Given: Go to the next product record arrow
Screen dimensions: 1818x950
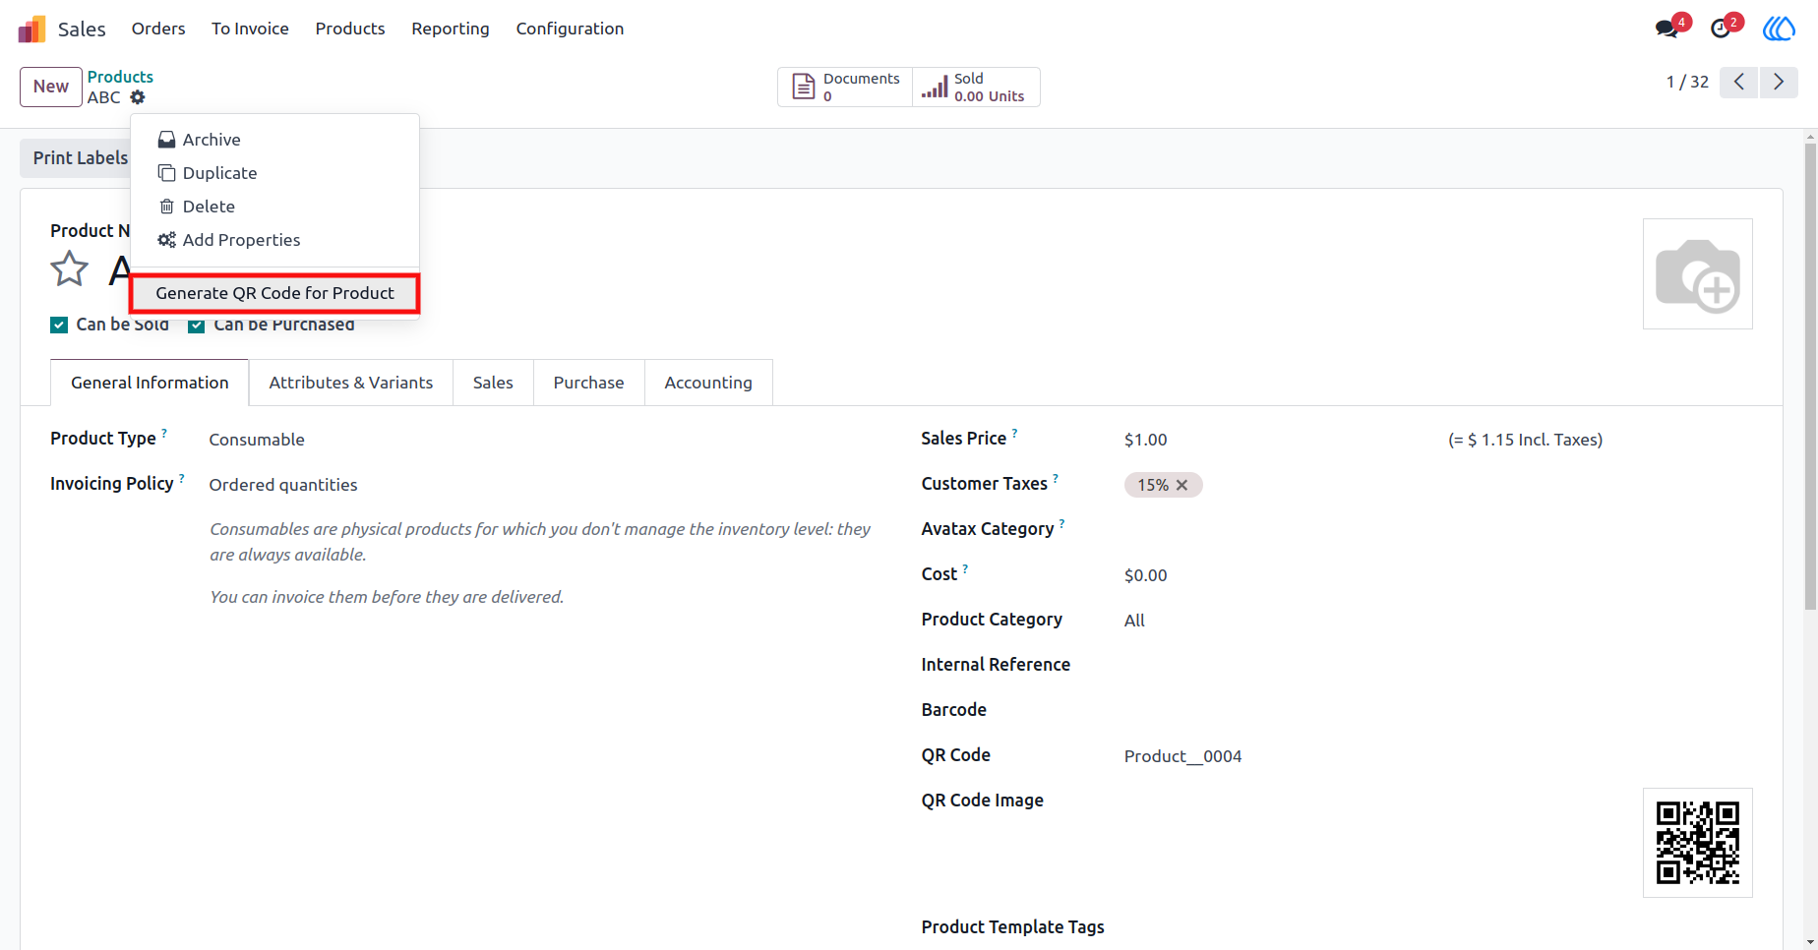Looking at the screenshot, I should point(1779,82).
